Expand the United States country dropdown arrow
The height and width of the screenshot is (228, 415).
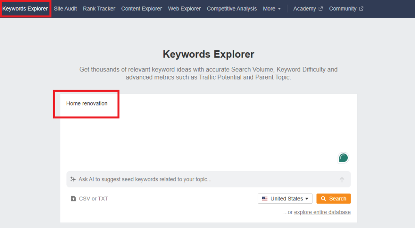[307, 199]
